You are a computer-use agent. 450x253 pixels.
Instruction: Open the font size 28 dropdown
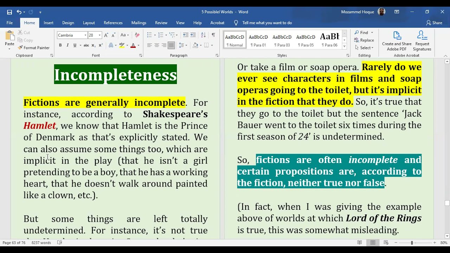pos(99,35)
